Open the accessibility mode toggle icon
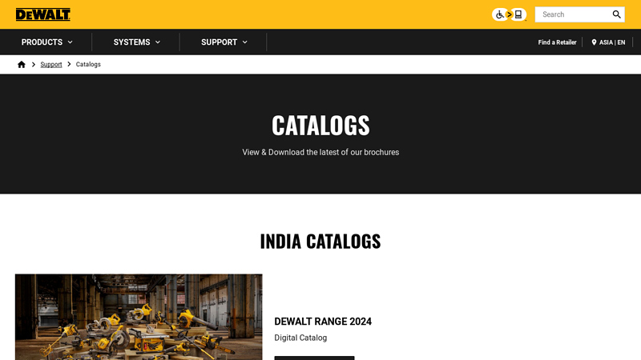 point(509,14)
